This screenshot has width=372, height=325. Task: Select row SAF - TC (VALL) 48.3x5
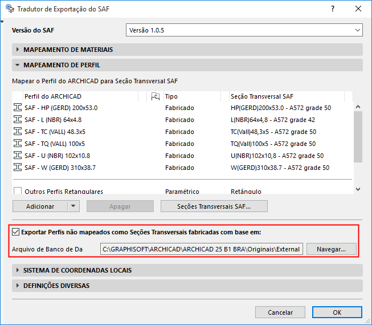click(x=183, y=132)
